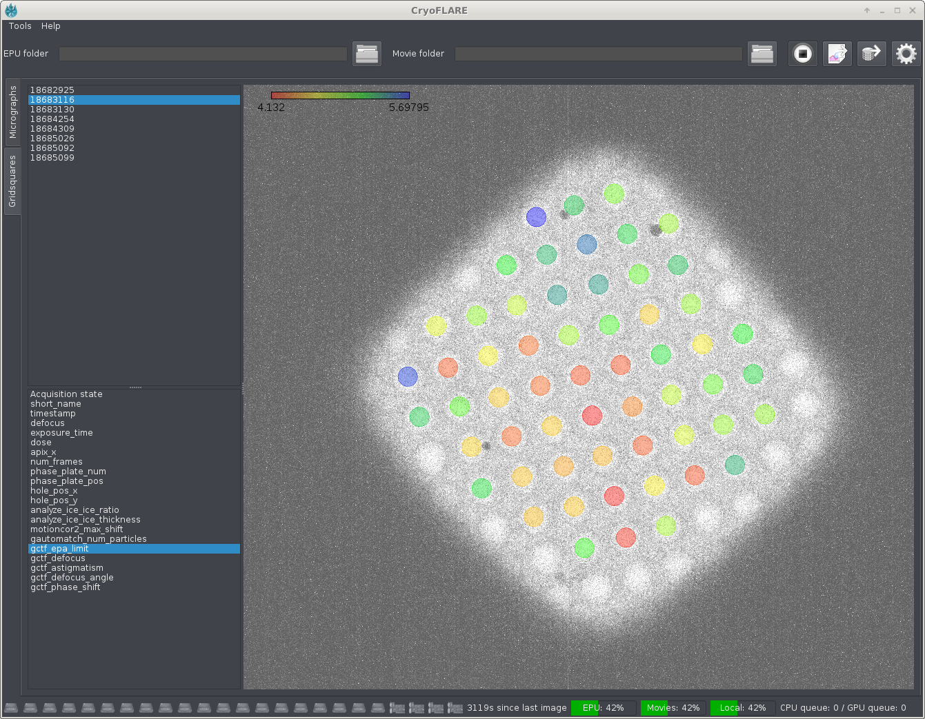Choose analyze_ice_ice_thickness in the property list
This screenshot has width=925, height=719.
click(x=85, y=520)
